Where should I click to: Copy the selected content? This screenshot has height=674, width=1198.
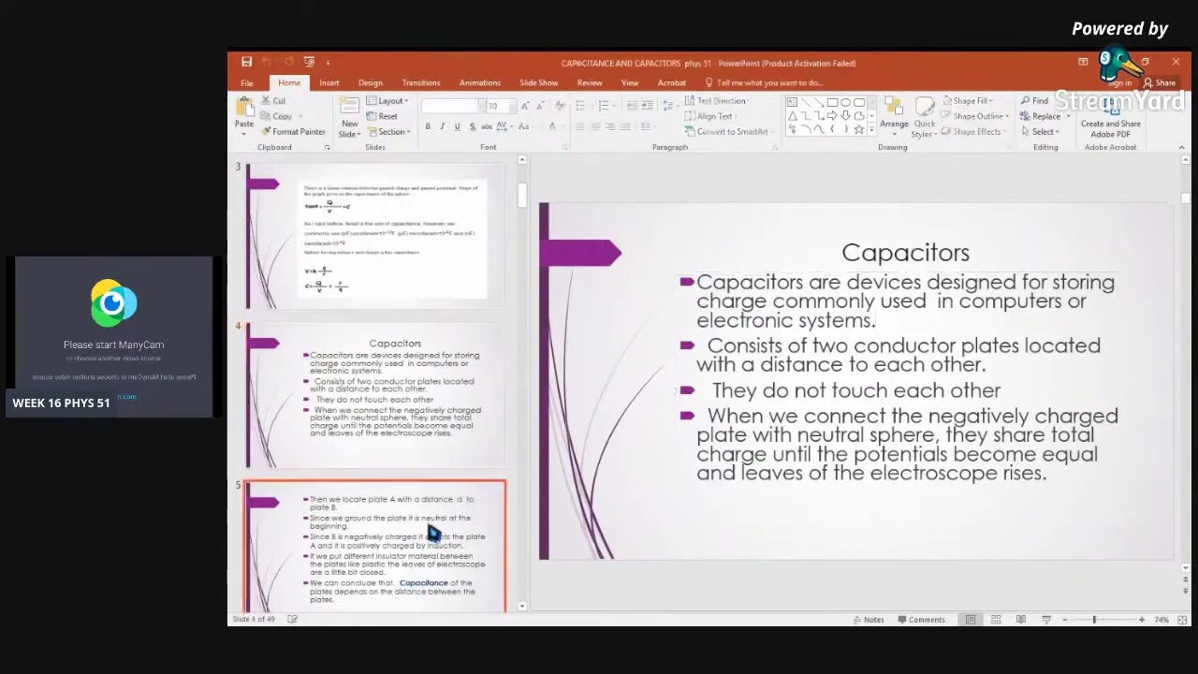point(277,116)
